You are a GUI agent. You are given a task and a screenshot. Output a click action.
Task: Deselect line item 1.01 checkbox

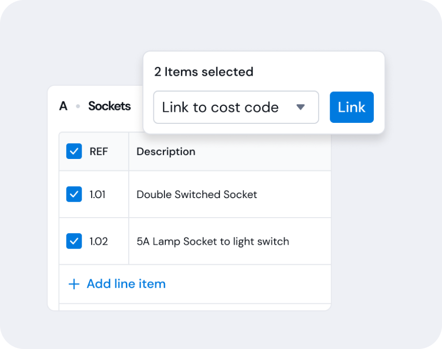74,194
